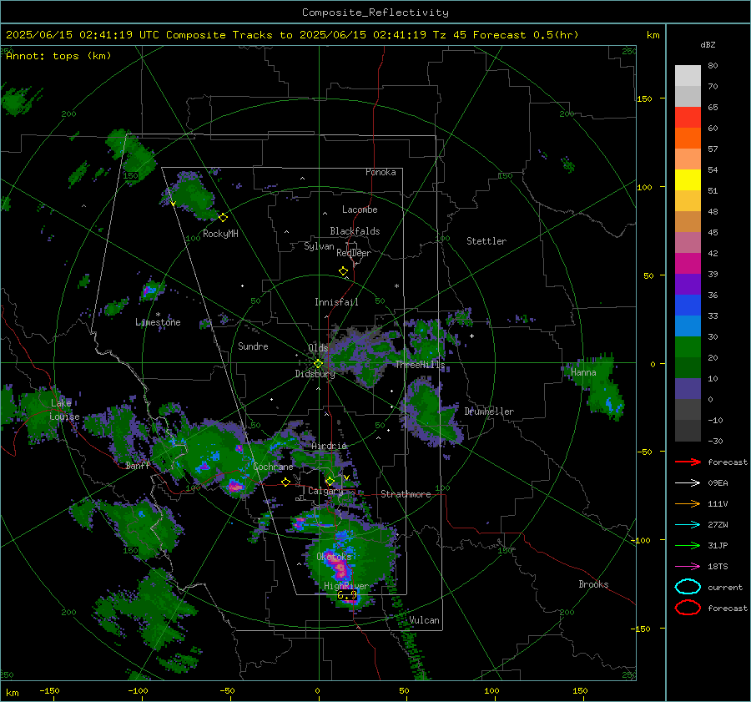Click the Okotoks label
This screenshot has width=751, height=702.
coord(334,557)
